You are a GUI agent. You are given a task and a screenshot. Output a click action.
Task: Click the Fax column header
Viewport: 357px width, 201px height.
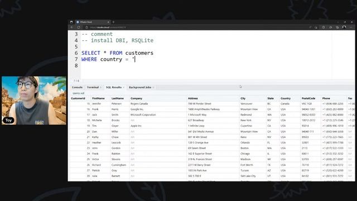[350, 98]
